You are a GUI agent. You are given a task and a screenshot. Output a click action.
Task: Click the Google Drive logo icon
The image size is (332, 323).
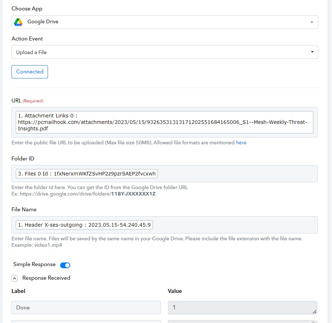coord(18,22)
